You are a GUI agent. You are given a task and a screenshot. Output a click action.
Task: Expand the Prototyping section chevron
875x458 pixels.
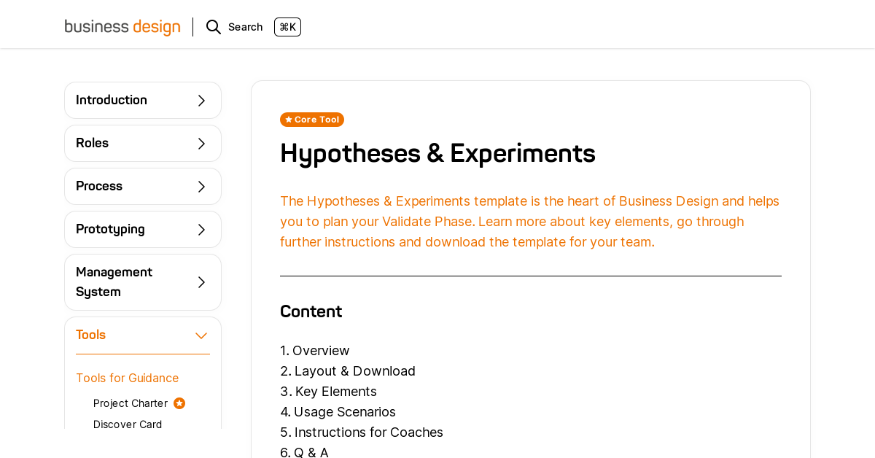201,230
